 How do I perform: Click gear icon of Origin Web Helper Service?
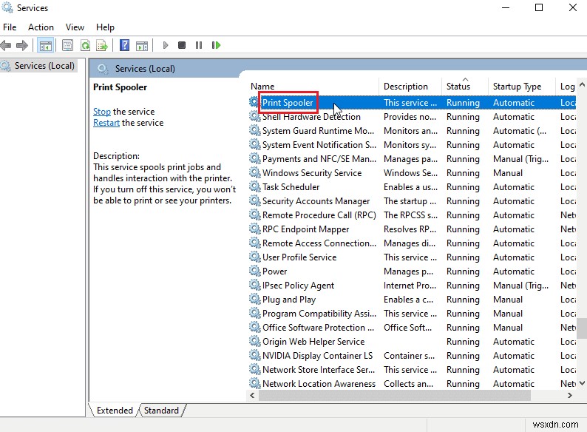coord(254,341)
